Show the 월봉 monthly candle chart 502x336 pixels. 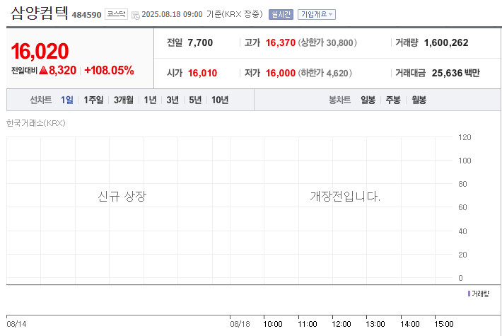pos(418,100)
